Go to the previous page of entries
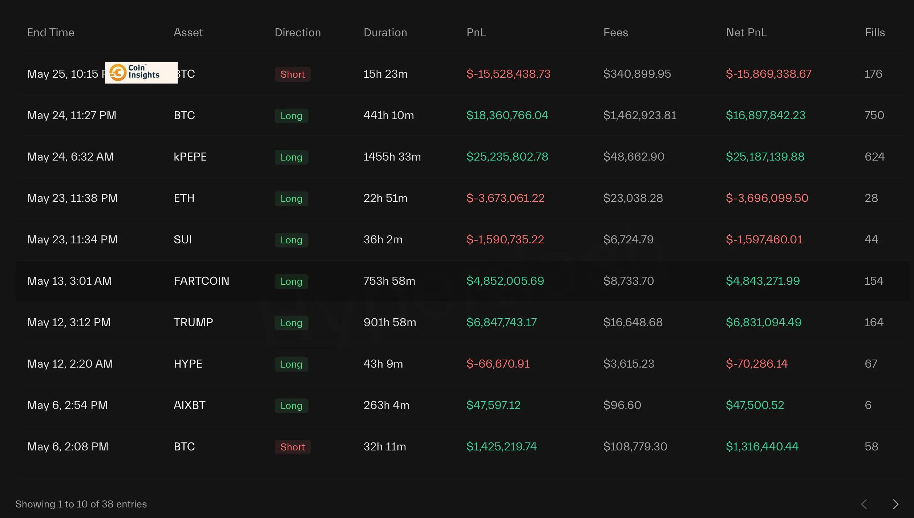This screenshot has width=914, height=518. coord(864,504)
